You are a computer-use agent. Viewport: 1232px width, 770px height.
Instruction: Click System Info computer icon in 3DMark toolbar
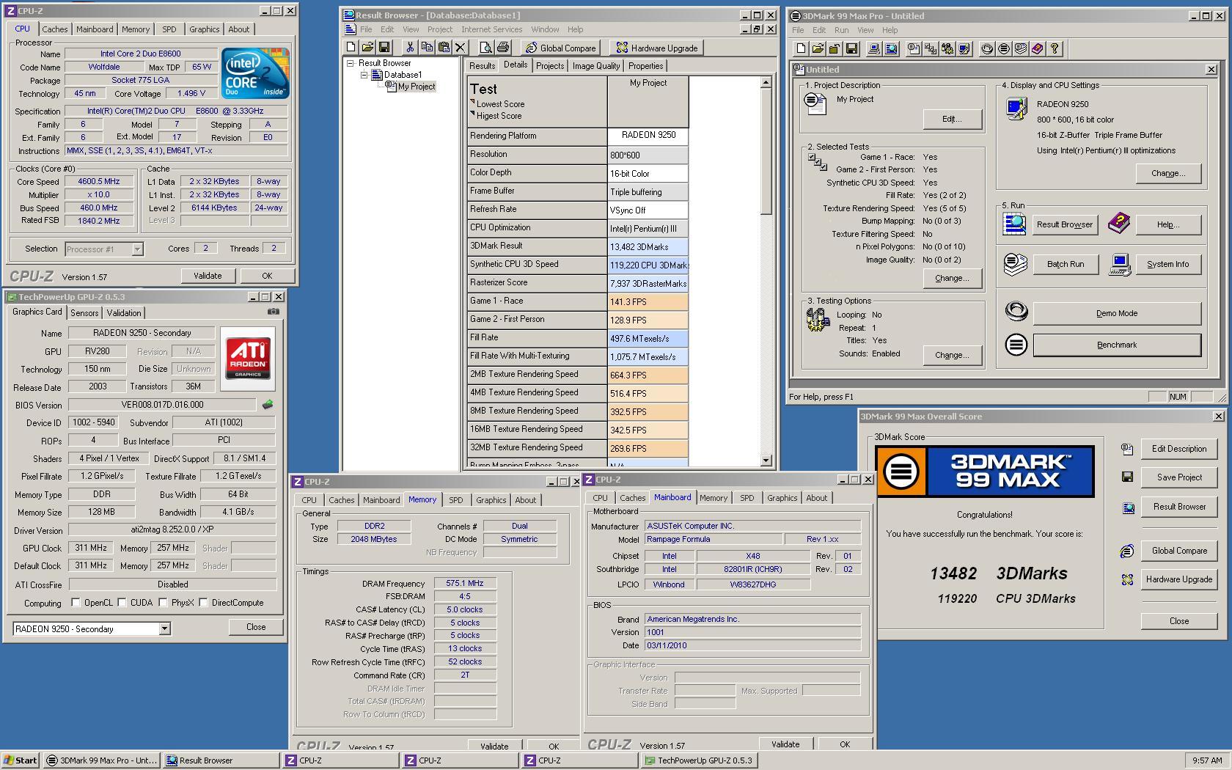point(874,48)
